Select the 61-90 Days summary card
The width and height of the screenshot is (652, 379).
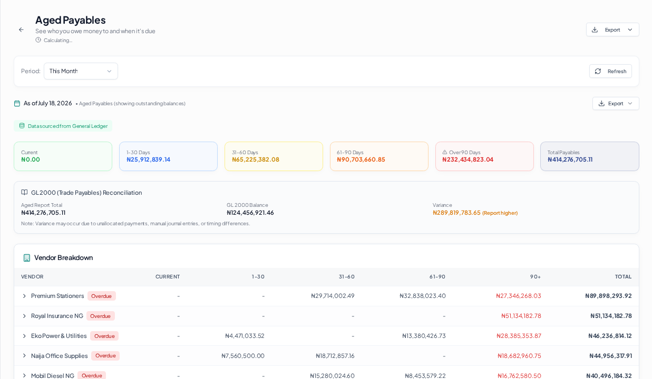coord(379,156)
